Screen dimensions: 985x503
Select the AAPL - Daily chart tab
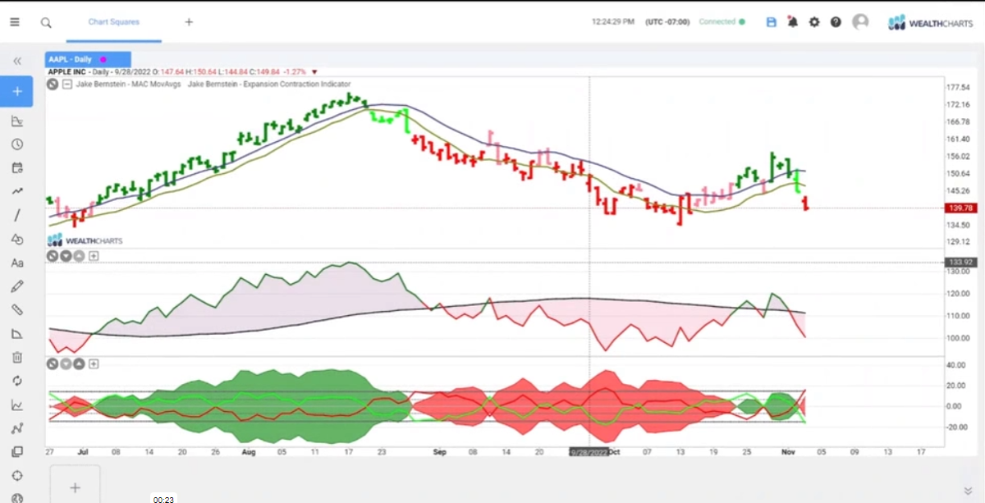88,59
